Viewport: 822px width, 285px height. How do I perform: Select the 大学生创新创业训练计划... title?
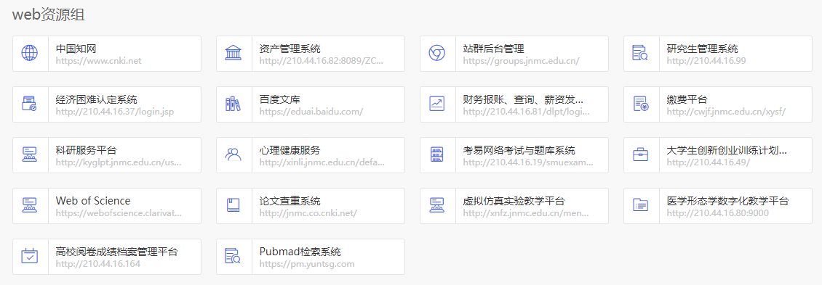point(727,150)
